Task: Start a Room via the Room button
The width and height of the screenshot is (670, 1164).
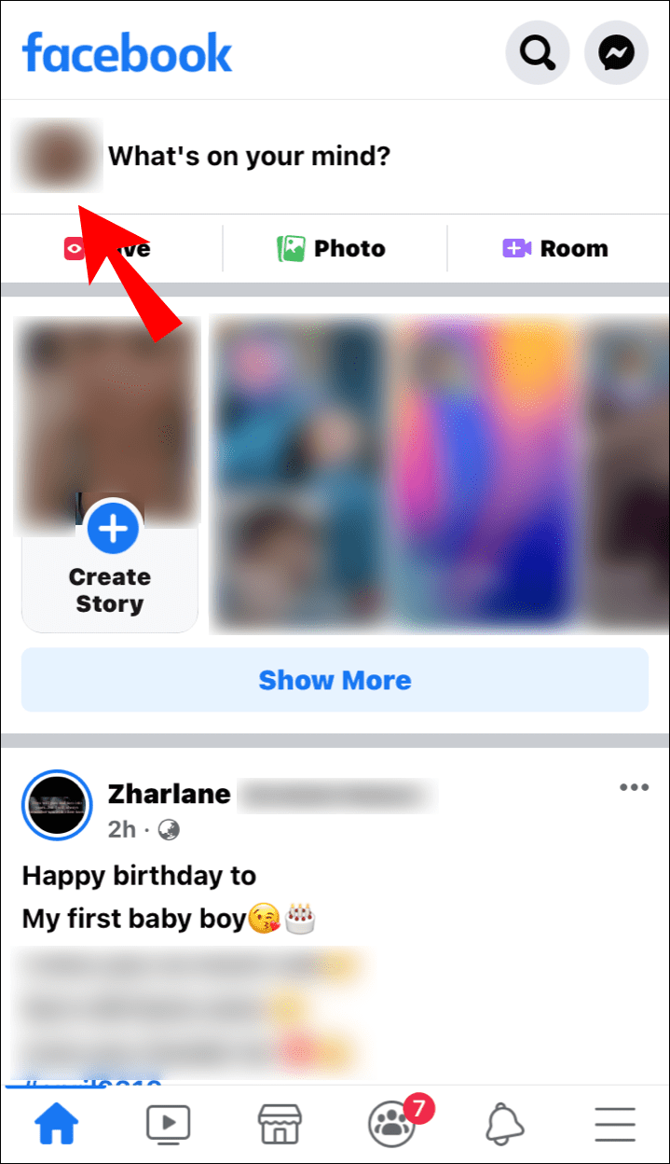Action: click(x=555, y=248)
